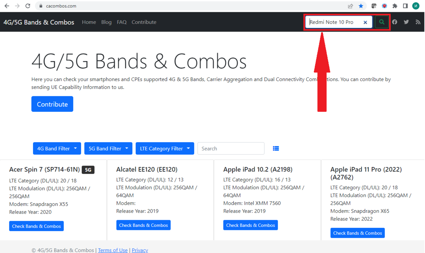Image resolution: width=425 pixels, height=253 pixels.
Task: Check Bands & Combos for Acer Spin 7
Action: [x=36, y=226]
